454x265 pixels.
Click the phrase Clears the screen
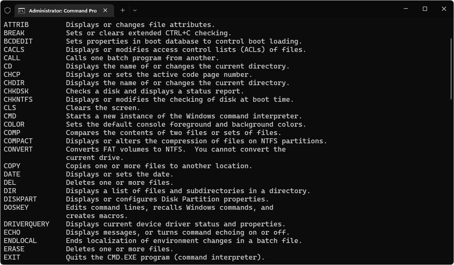[104, 108]
